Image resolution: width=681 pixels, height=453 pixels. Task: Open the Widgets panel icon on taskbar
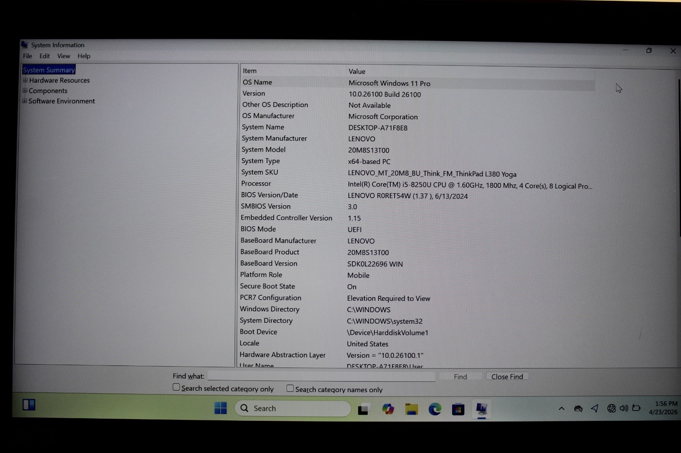click(29, 405)
